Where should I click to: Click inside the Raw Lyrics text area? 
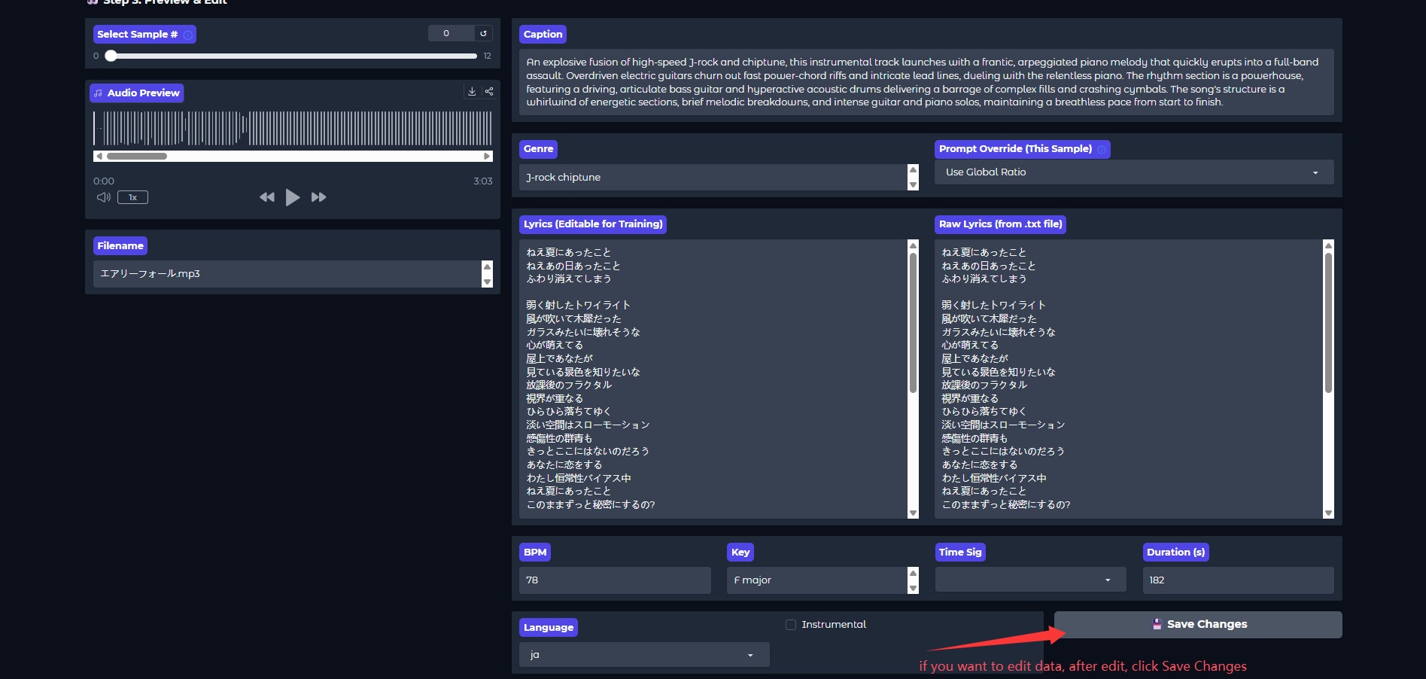pyautogui.click(x=1129, y=379)
